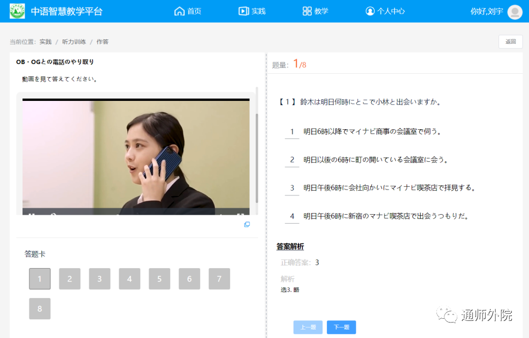Click the pop-out window icon below video
This screenshot has height=338, width=529.
click(x=247, y=225)
